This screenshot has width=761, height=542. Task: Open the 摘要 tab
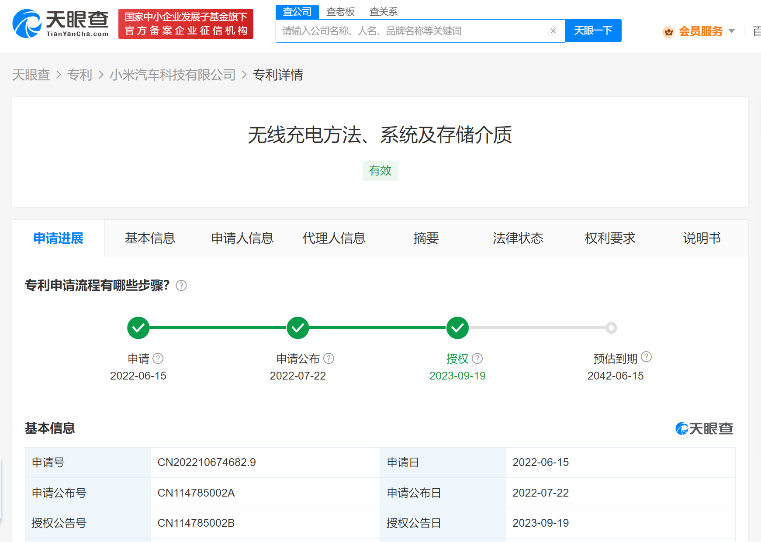tap(426, 238)
